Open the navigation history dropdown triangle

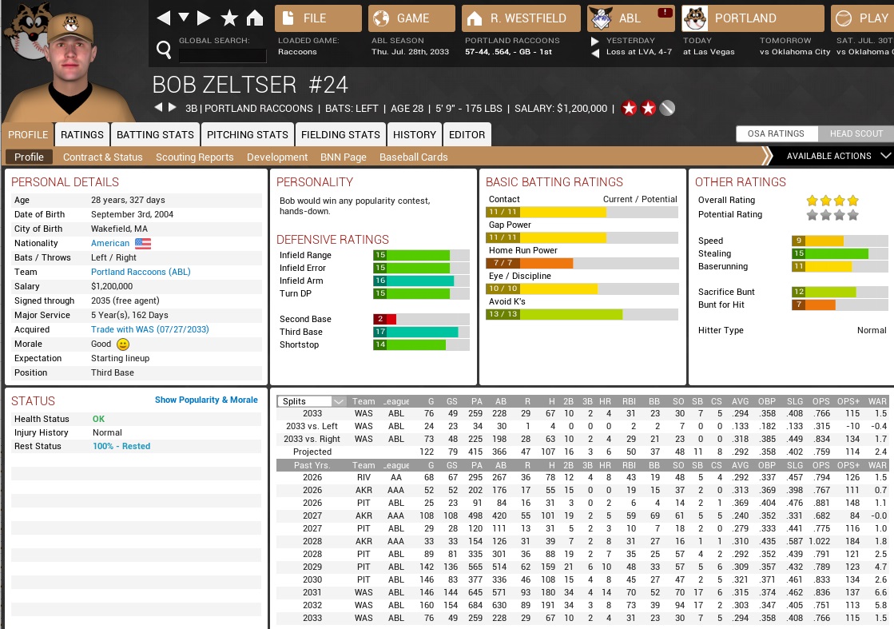tap(184, 18)
